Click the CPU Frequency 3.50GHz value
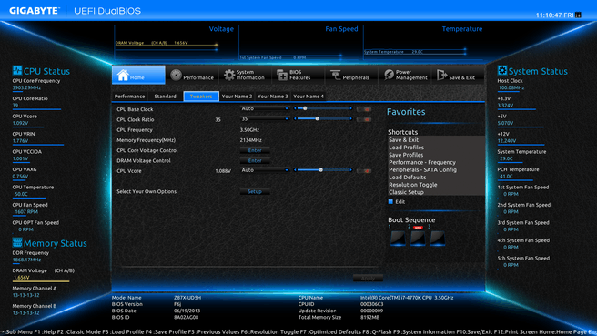Viewport: 597px width, 336px height. (249, 130)
